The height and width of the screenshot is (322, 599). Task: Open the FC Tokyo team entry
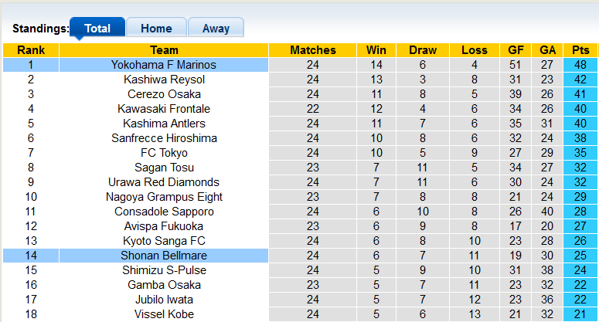point(164,153)
